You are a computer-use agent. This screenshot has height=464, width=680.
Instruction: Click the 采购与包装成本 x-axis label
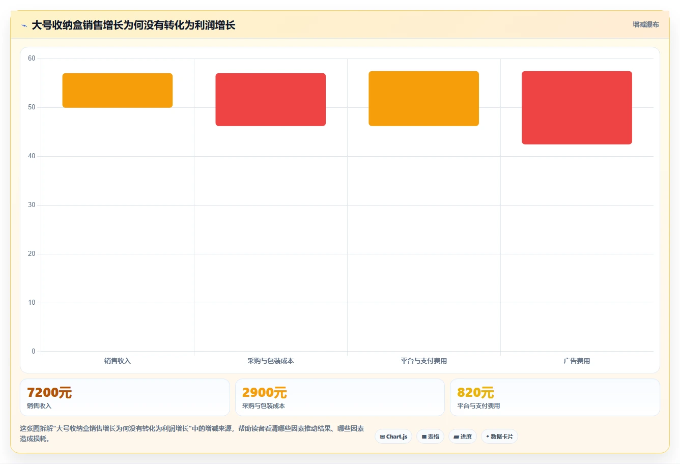click(270, 361)
